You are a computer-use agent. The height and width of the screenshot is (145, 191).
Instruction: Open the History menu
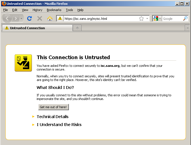pos(37,10)
